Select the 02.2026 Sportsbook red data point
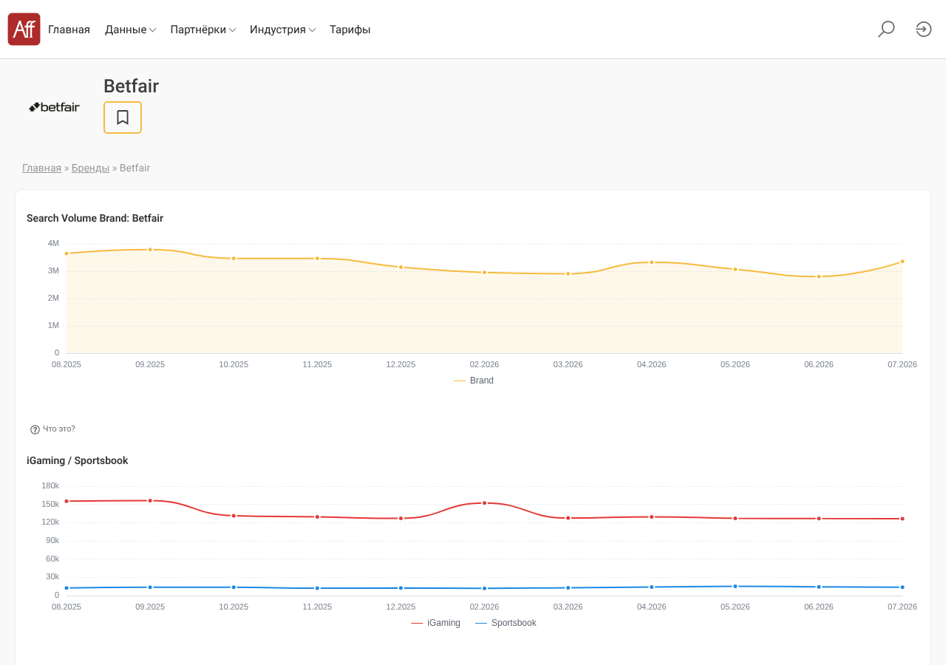Viewport: 946px width, 665px height. click(485, 503)
